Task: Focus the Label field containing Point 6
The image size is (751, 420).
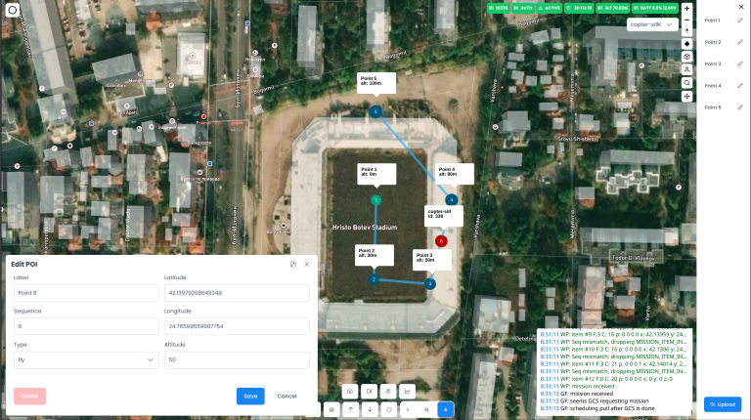Action: 86,293
